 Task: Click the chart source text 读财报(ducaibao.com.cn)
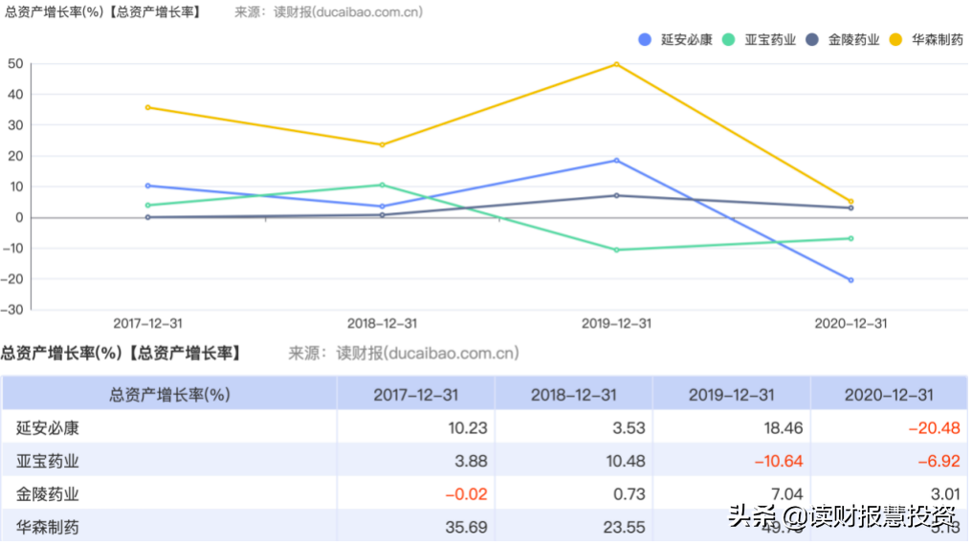pos(348,12)
